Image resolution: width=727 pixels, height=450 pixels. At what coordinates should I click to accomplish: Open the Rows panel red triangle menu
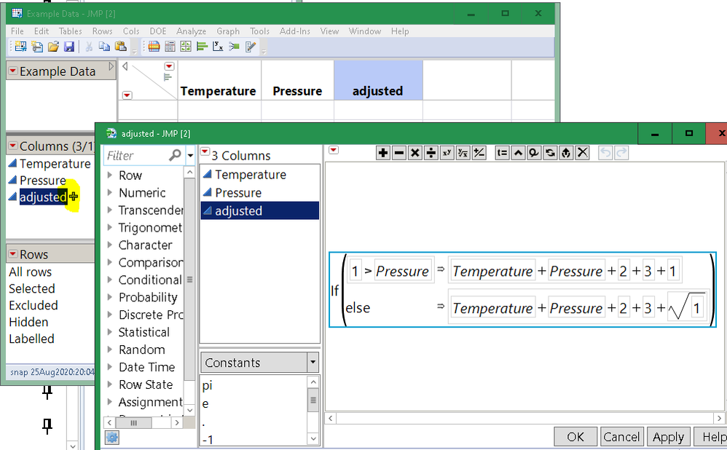pos(13,254)
